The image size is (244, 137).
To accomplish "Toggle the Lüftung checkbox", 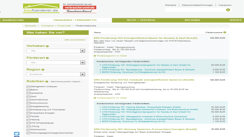I will [x=28, y=126].
